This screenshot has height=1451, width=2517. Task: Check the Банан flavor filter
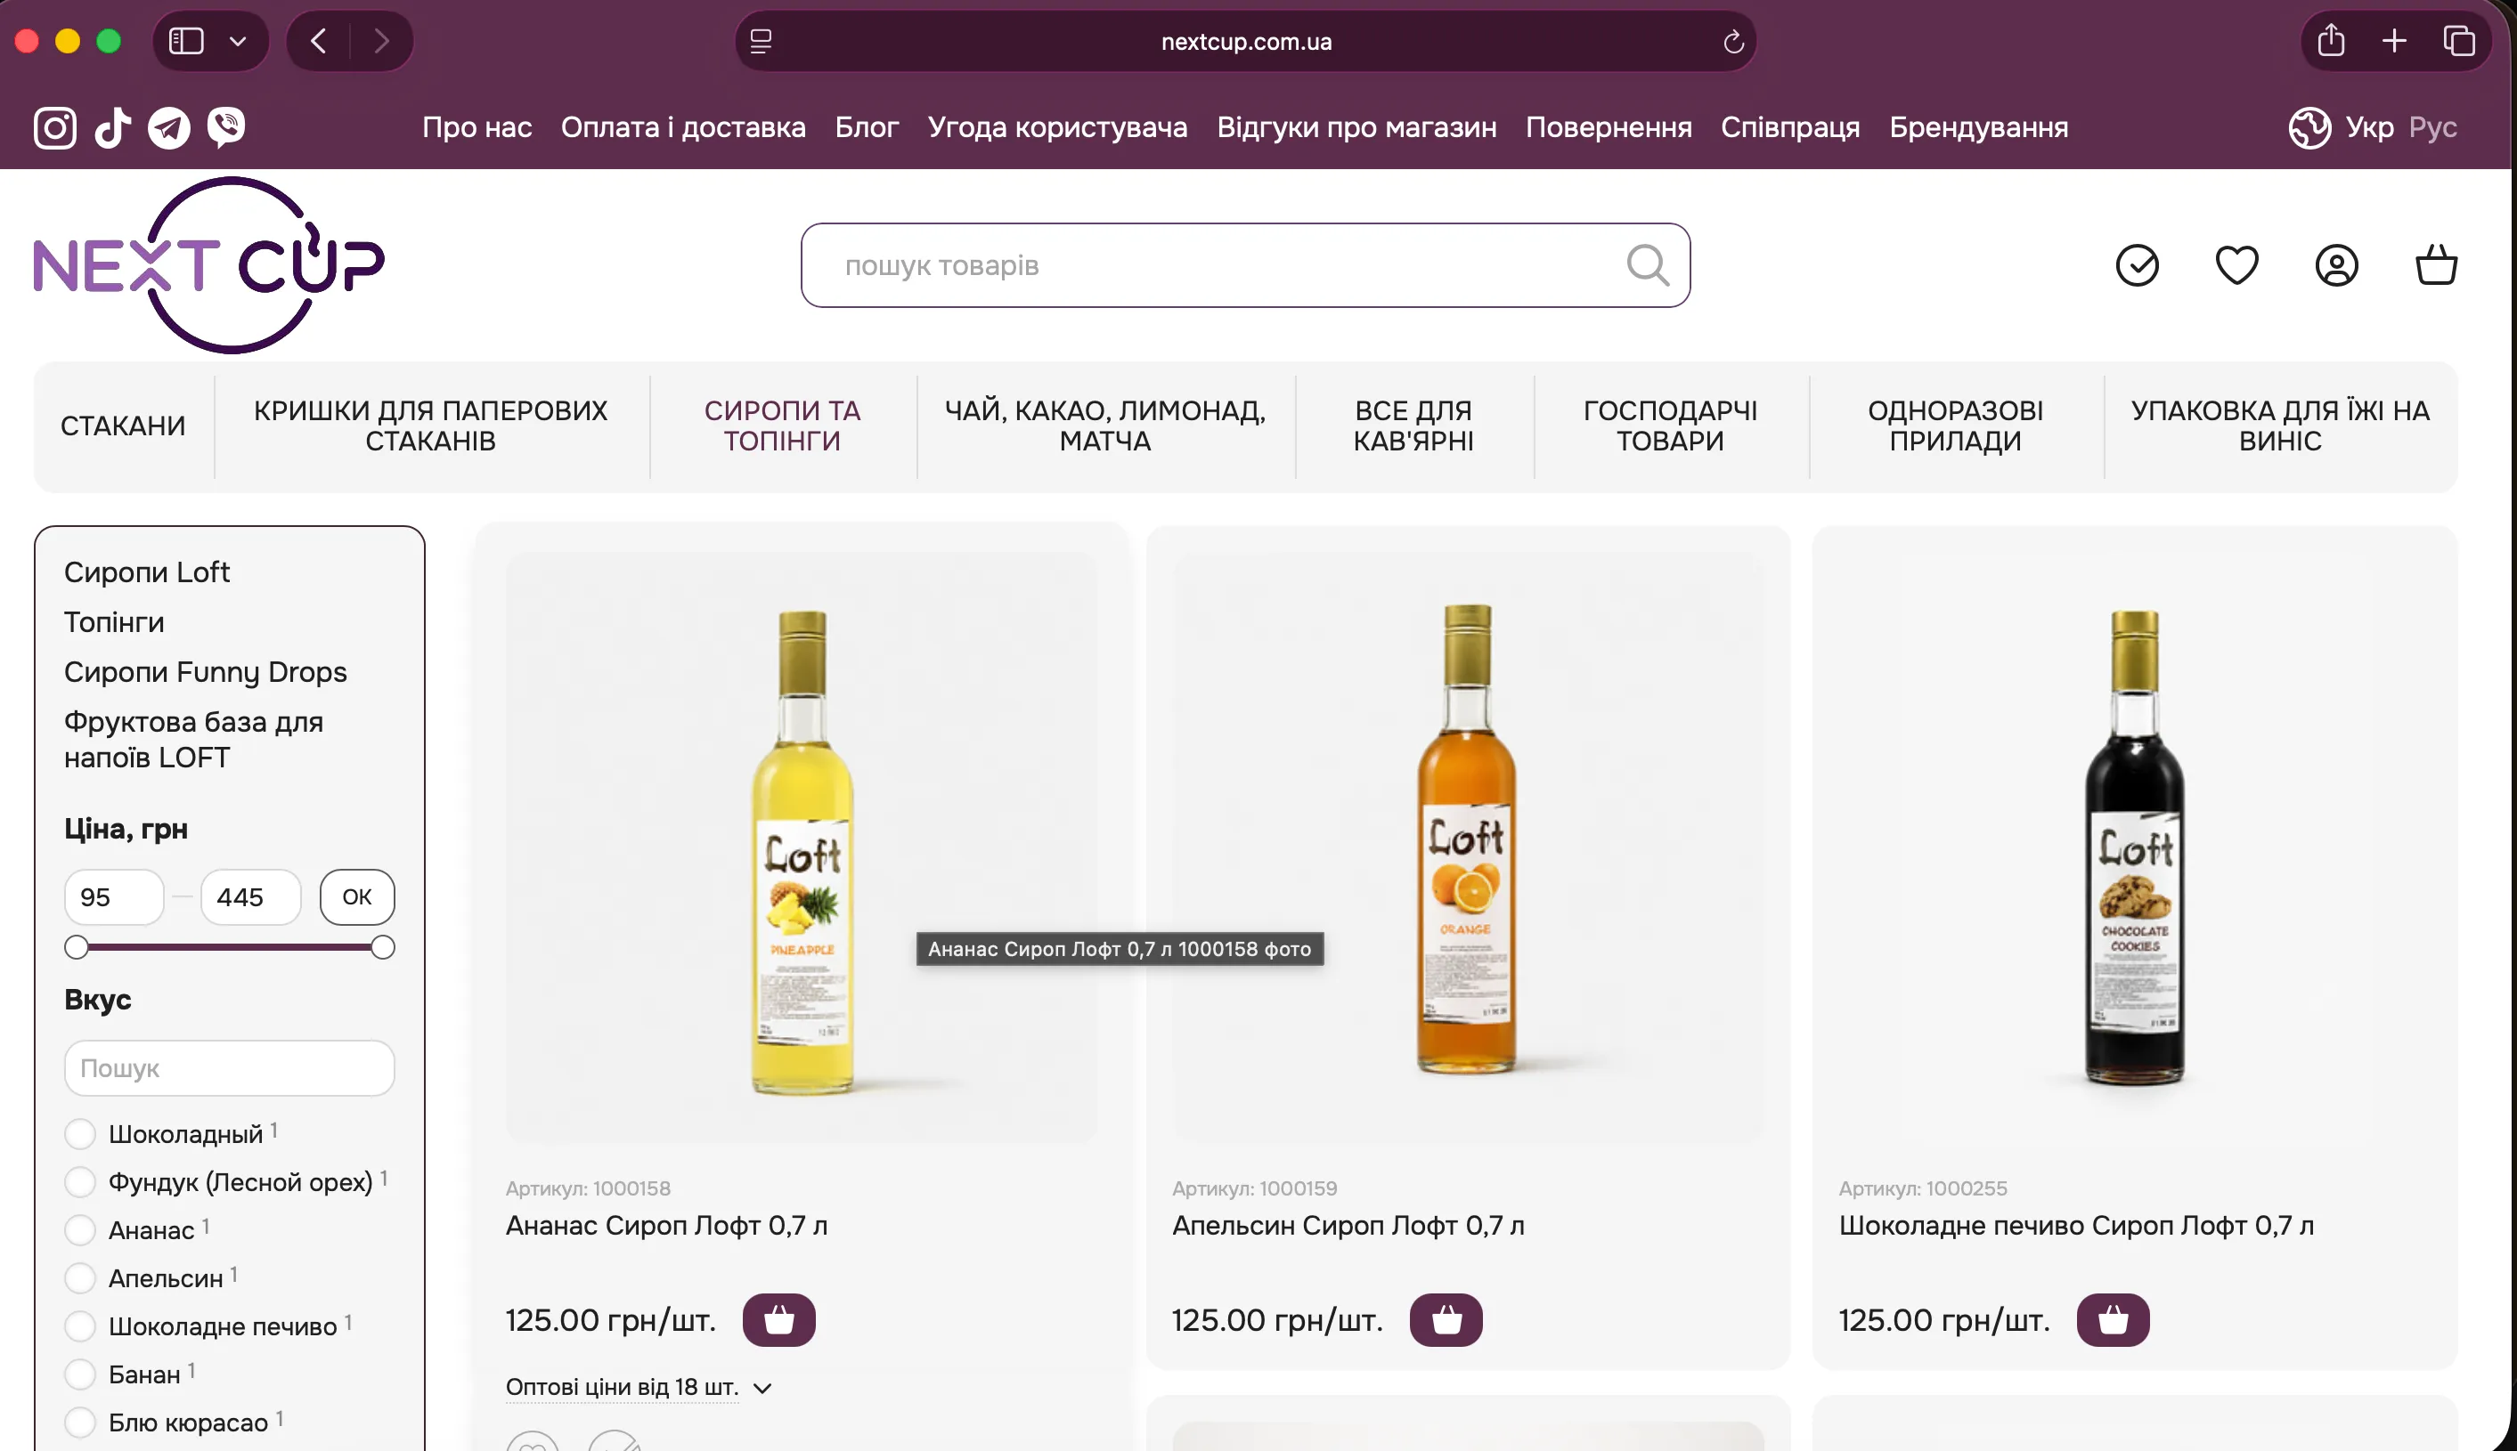coord(80,1374)
